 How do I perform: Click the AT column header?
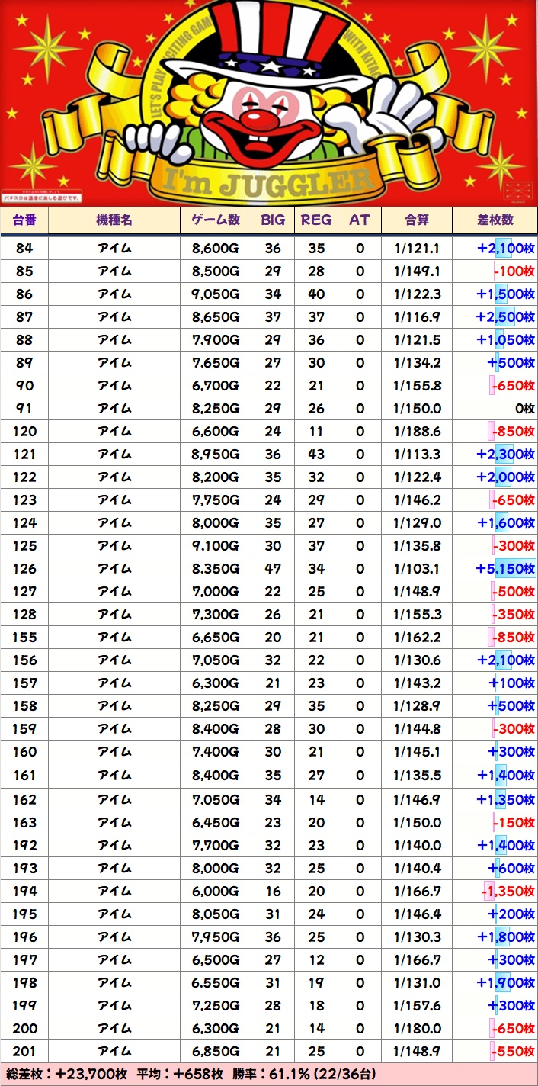click(360, 220)
